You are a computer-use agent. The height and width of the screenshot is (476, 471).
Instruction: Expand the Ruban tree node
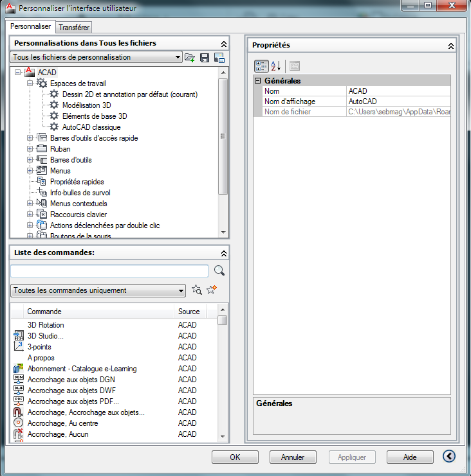30,149
